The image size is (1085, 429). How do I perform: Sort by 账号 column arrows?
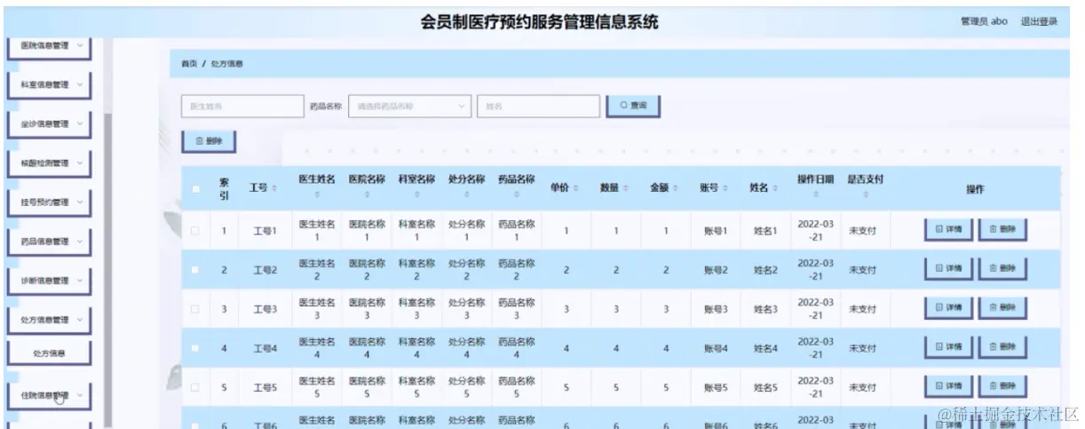click(726, 188)
